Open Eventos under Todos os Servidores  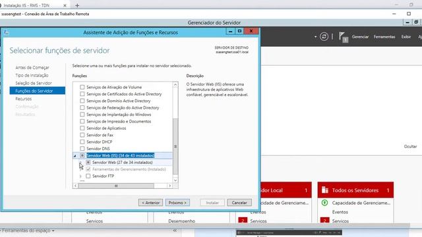tap(340, 212)
